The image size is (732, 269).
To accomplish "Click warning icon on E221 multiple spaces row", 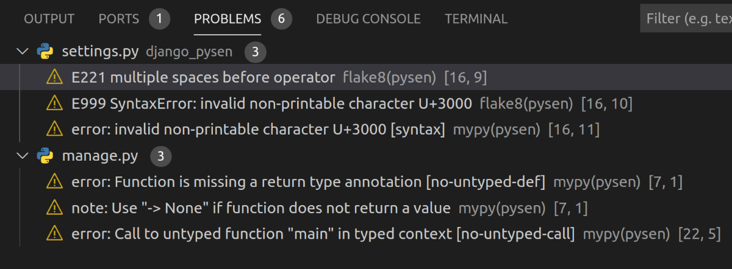I will pos(54,77).
